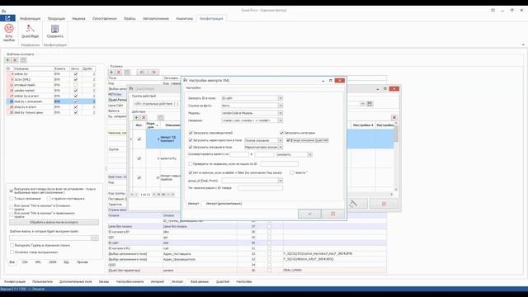The width and height of the screenshot is (528, 297).
Task: Open the Аналитика ribbon tab
Action: click(x=185, y=18)
